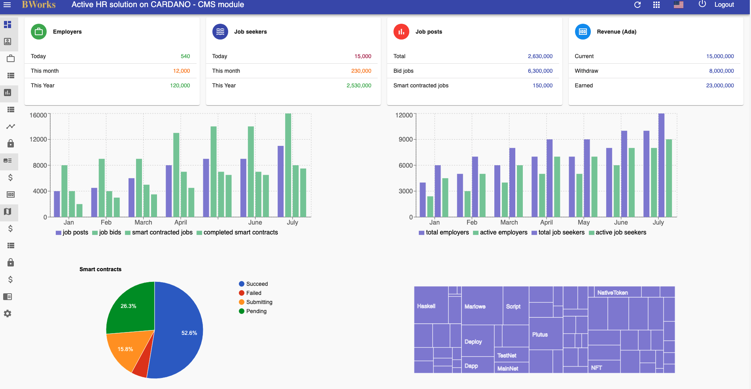Open dollar icon above the newspaper icon
Screen dimensions: 751x389
pos(11,279)
